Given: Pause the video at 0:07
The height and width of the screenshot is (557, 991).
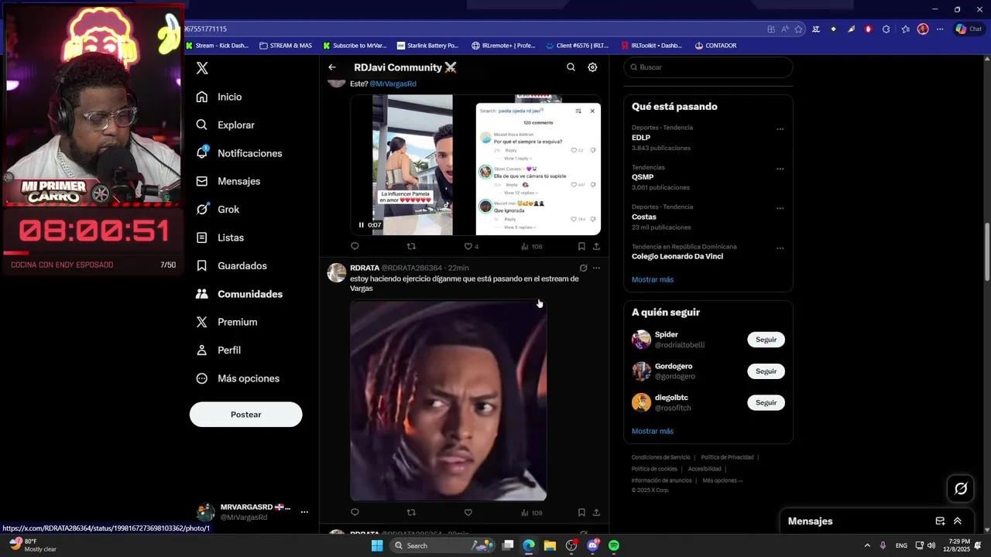Looking at the screenshot, I should pos(361,225).
